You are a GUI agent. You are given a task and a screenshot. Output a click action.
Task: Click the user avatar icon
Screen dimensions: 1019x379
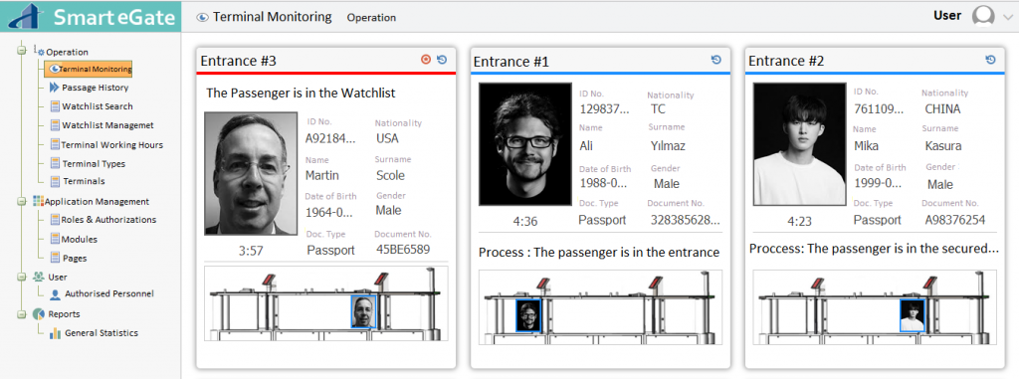(x=982, y=16)
